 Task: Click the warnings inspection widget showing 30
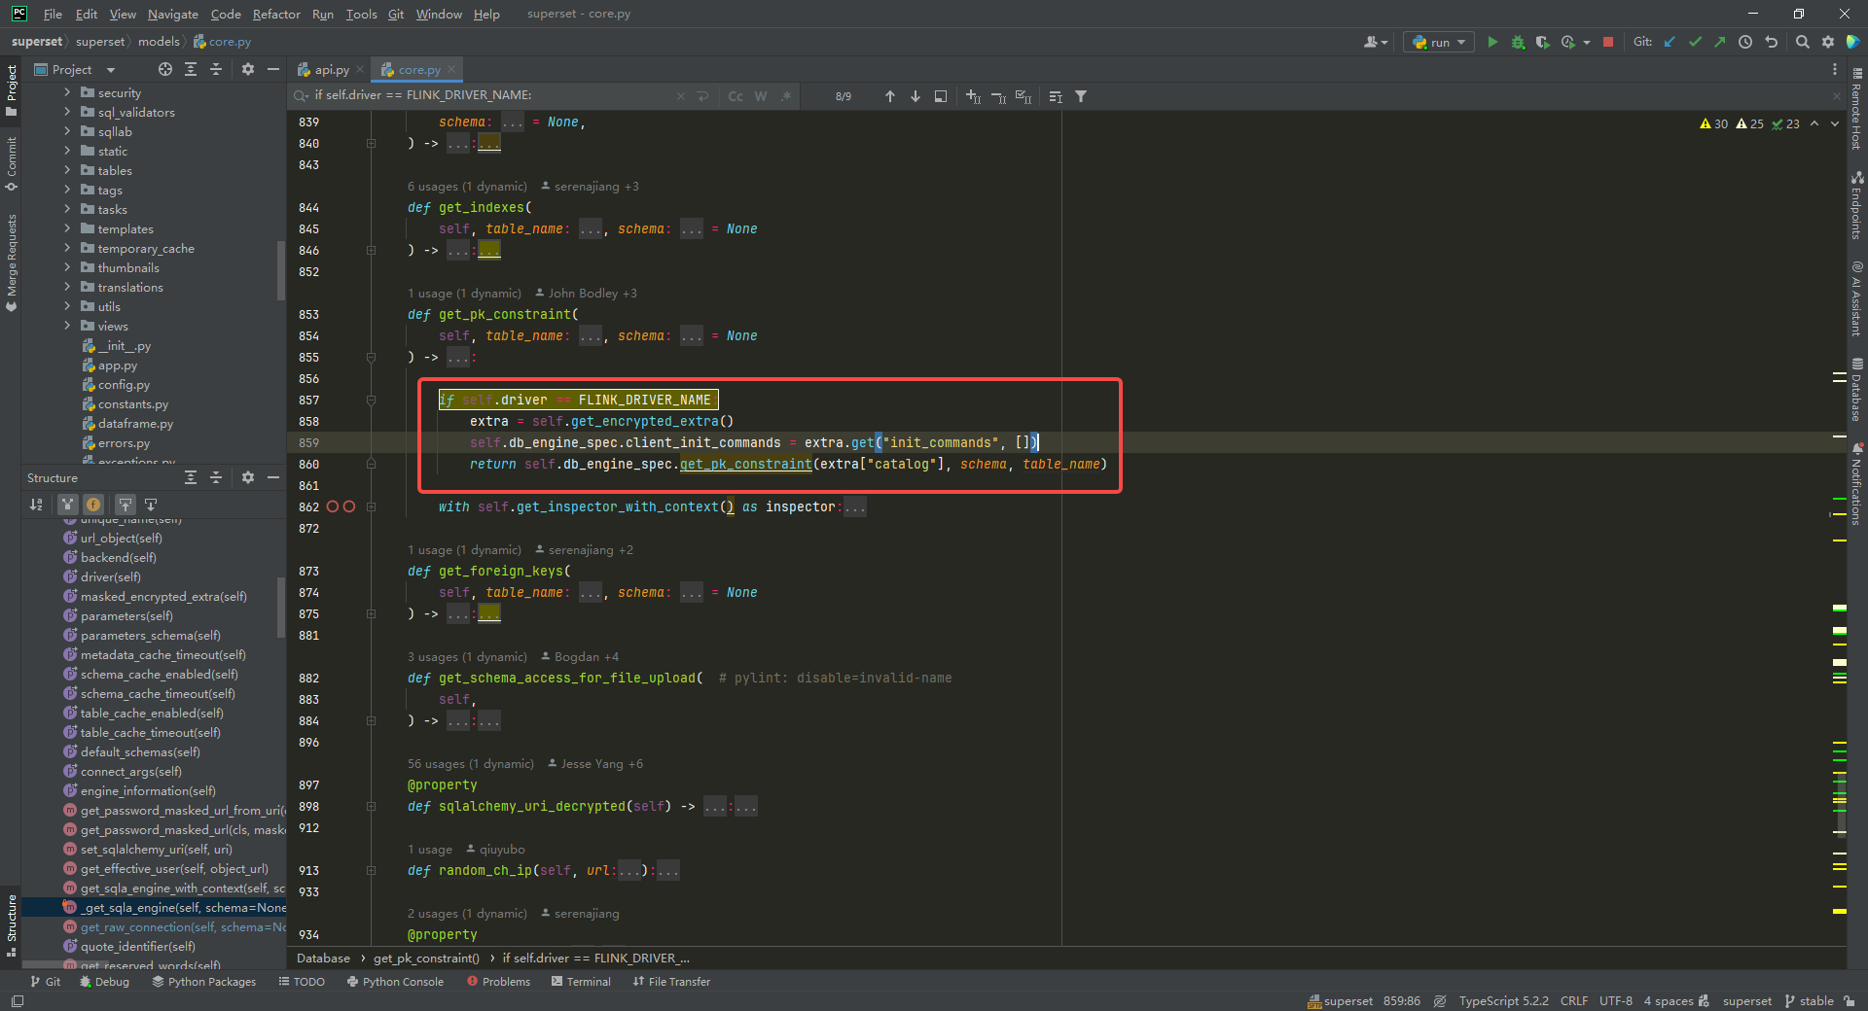pyautogui.click(x=1714, y=123)
